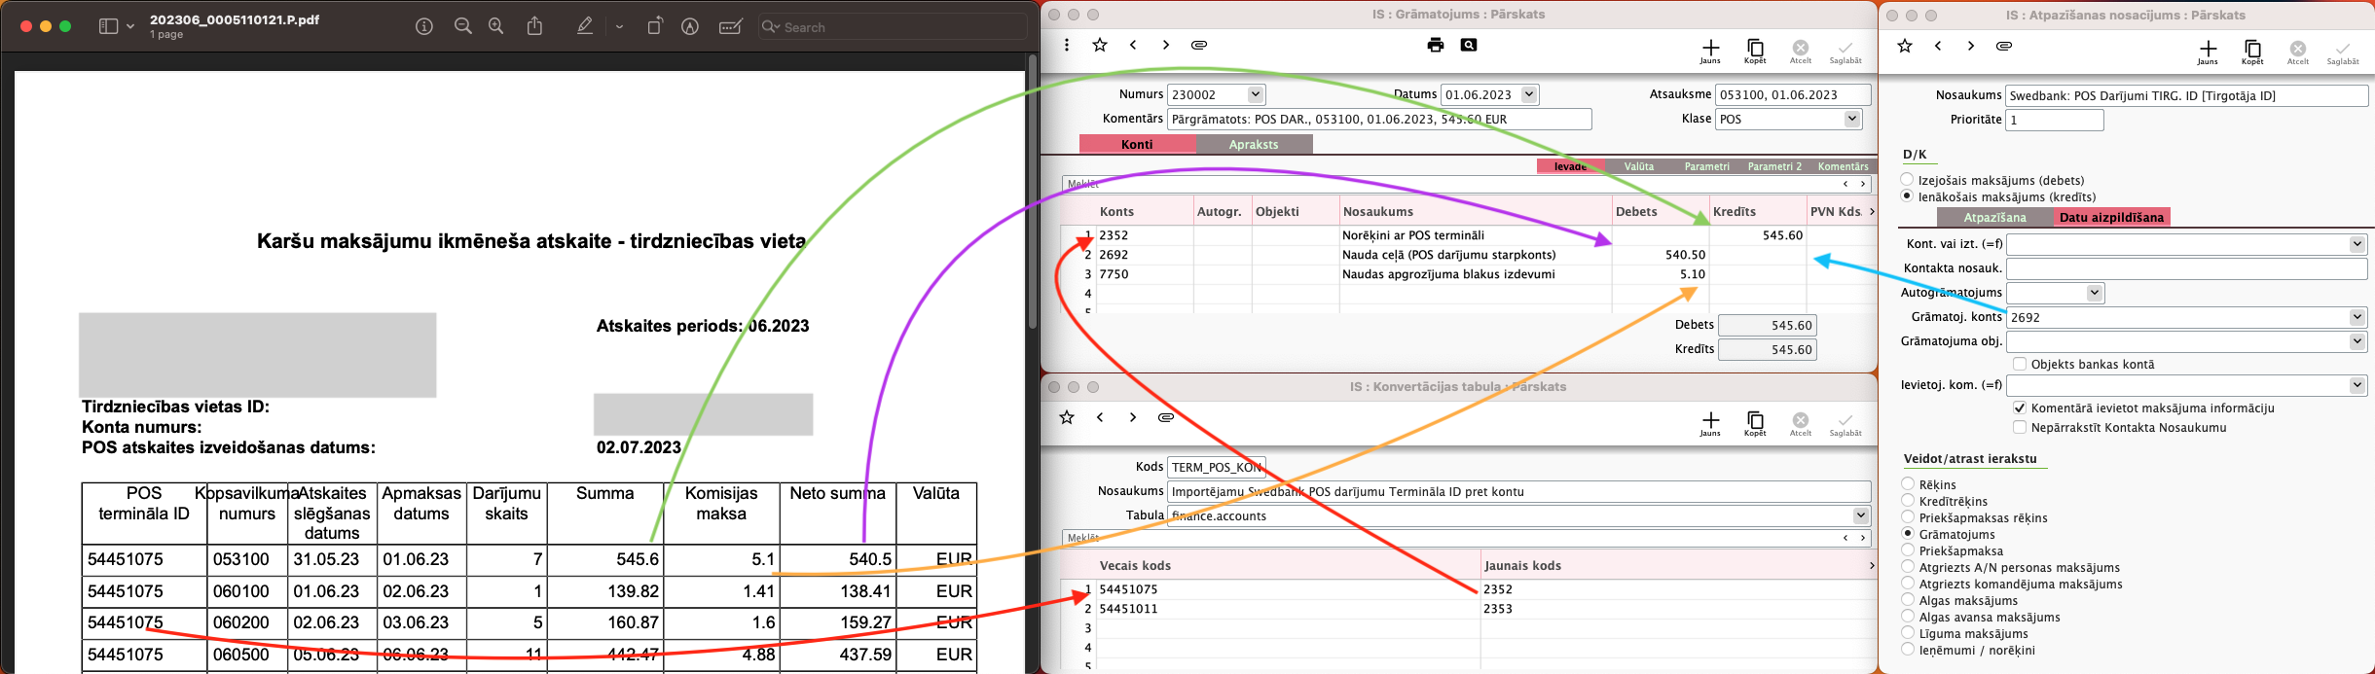
Task: Switch to Atpazīšana tab
Action: pos(1995,217)
